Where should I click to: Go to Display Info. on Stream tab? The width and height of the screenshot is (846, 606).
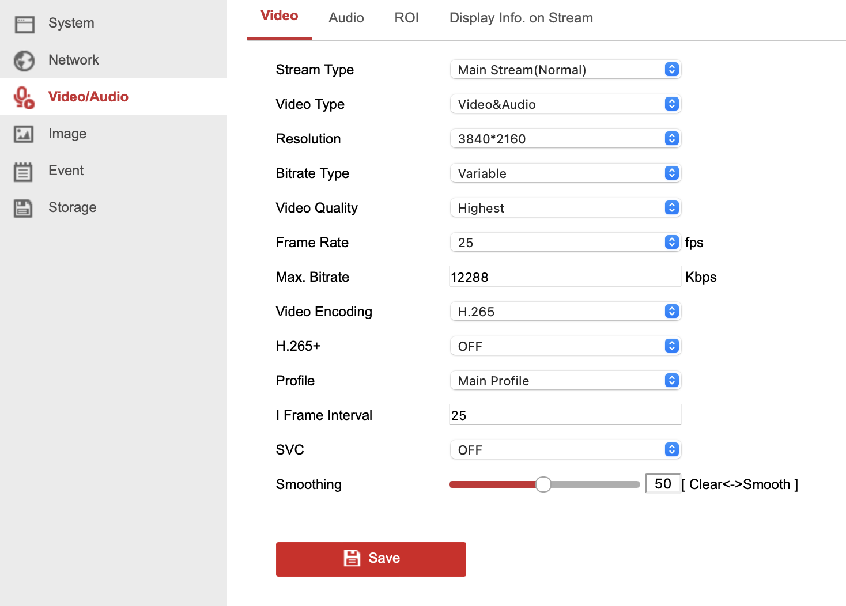(x=521, y=18)
